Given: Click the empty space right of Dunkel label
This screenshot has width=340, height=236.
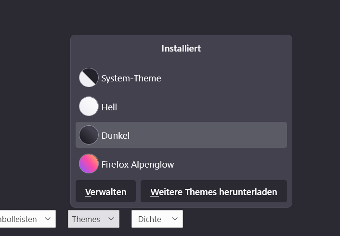Looking at the screenshot, I should [x=217, y=135].
